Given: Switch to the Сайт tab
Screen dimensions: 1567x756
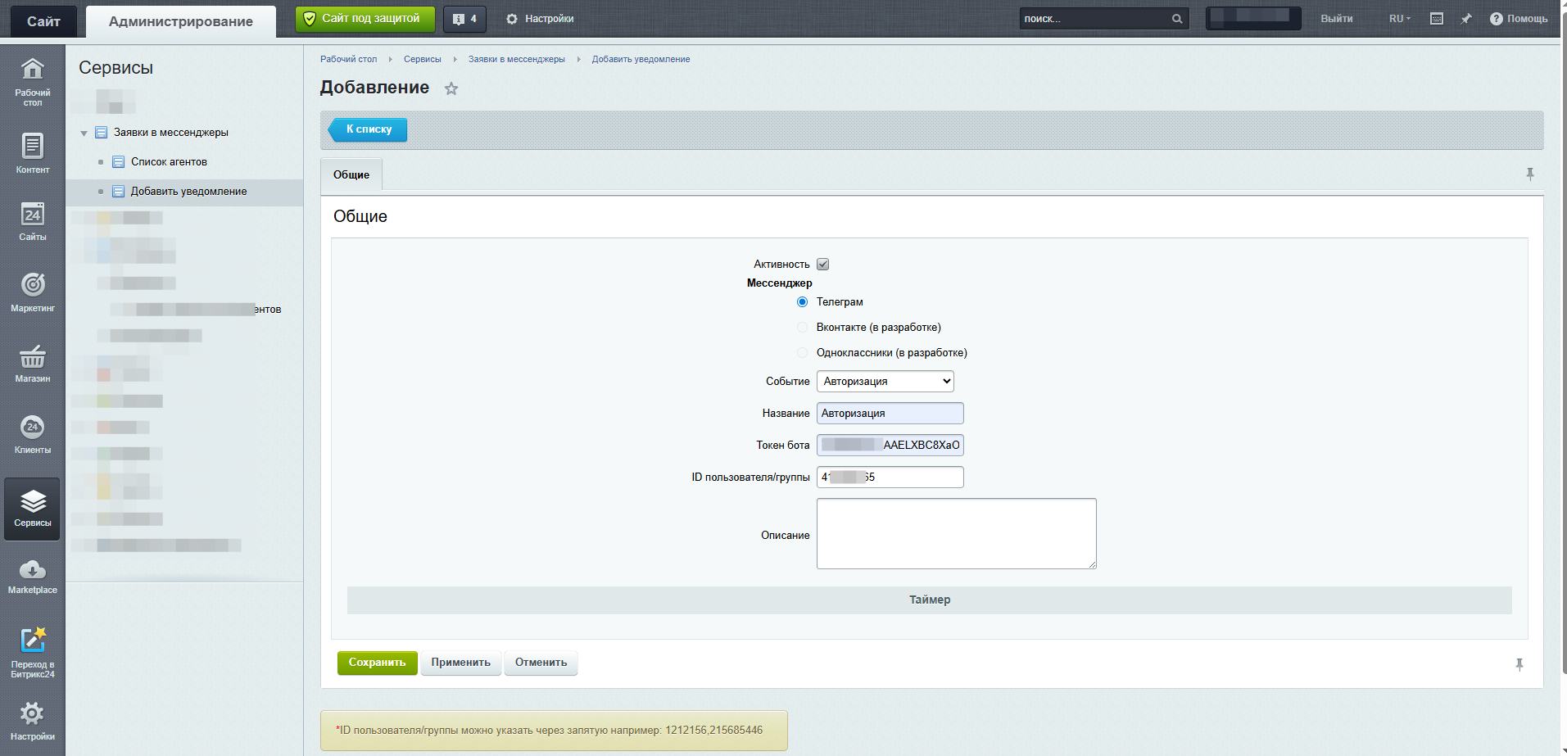Looking at the screenshot, I should click(x=43, y=21).
